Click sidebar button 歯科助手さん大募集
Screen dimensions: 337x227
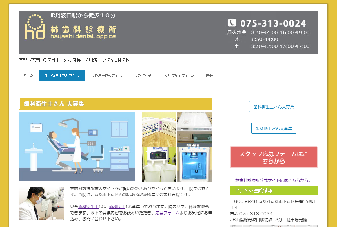pos(274,128)
